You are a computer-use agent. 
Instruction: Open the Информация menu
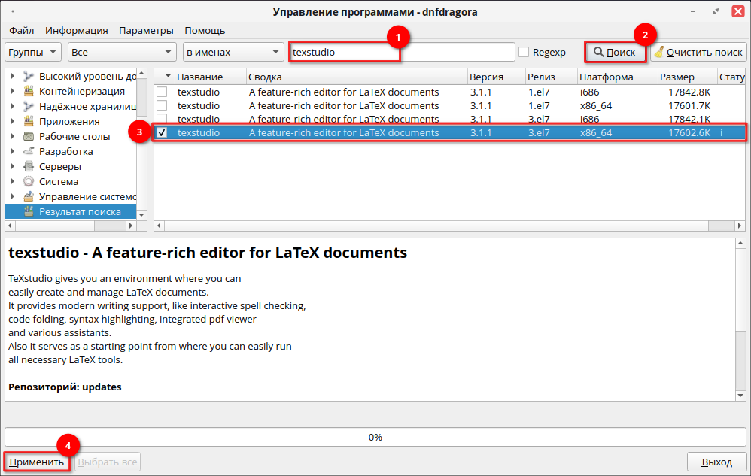tap(77, 31)
